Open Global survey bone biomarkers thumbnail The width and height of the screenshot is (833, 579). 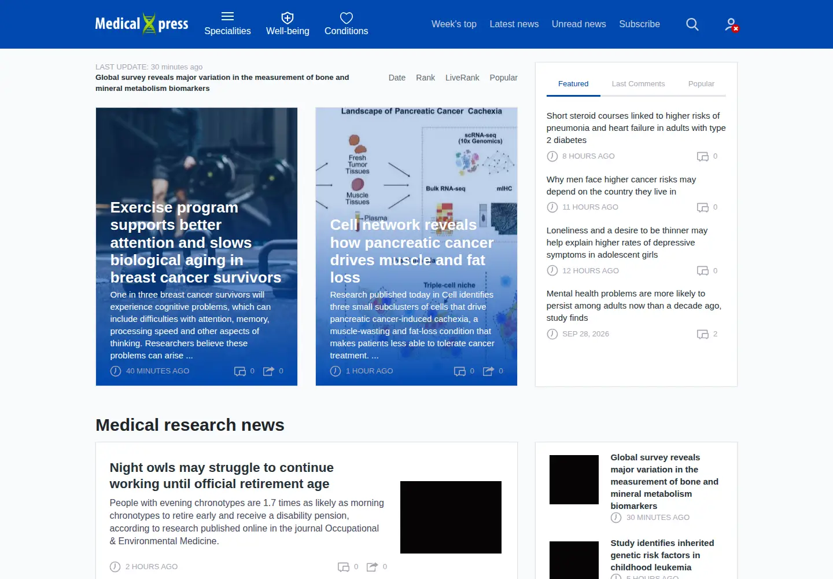pyautogui.click(x=574, y=479)
